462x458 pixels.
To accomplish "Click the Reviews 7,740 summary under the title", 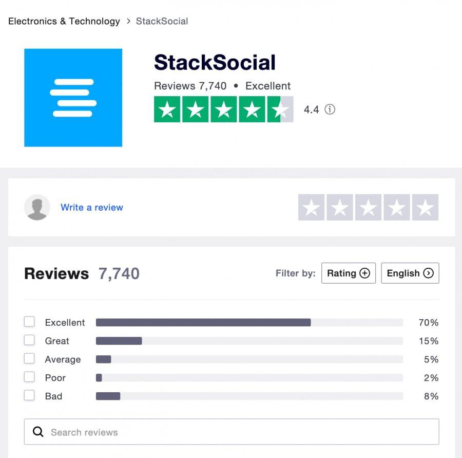I will coord(190,86).
